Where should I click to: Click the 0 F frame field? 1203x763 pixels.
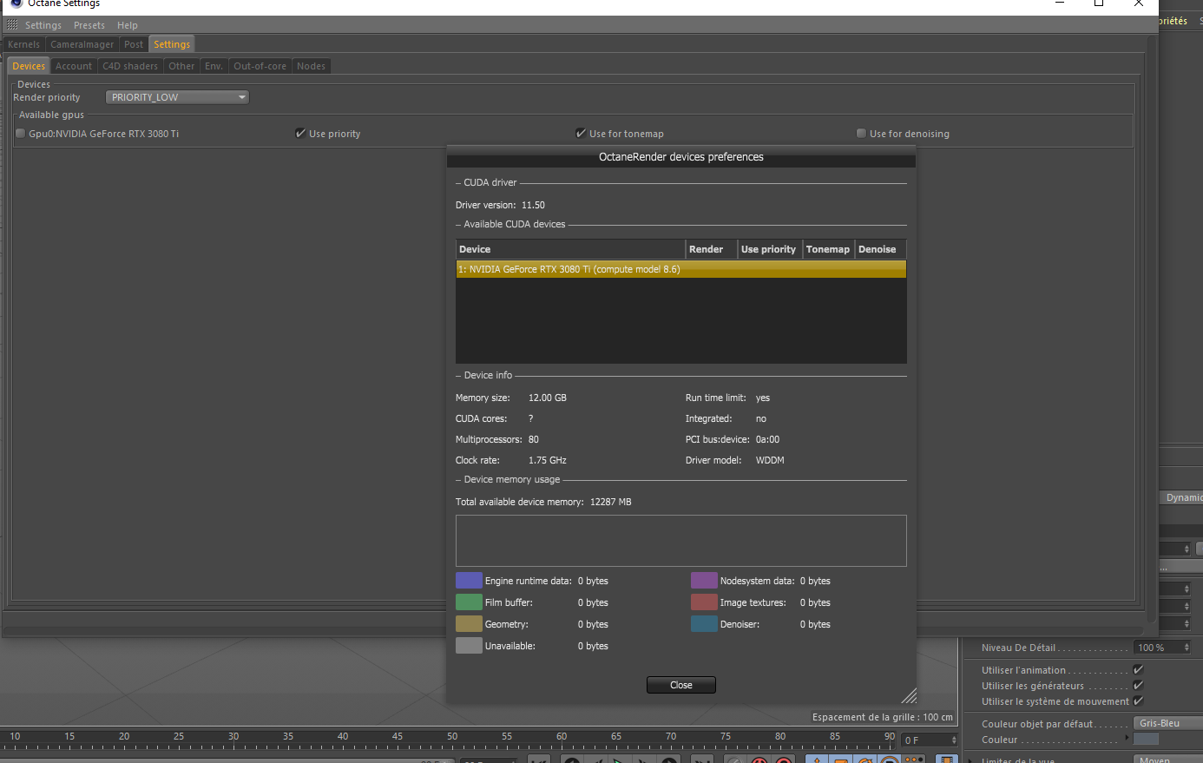pyautogui.click(x=925, y=740)
